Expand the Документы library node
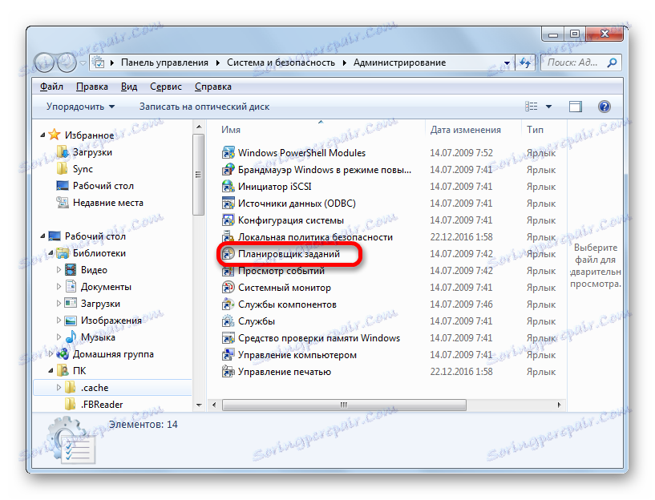This screenshot has height=500, width=655. 59,287
